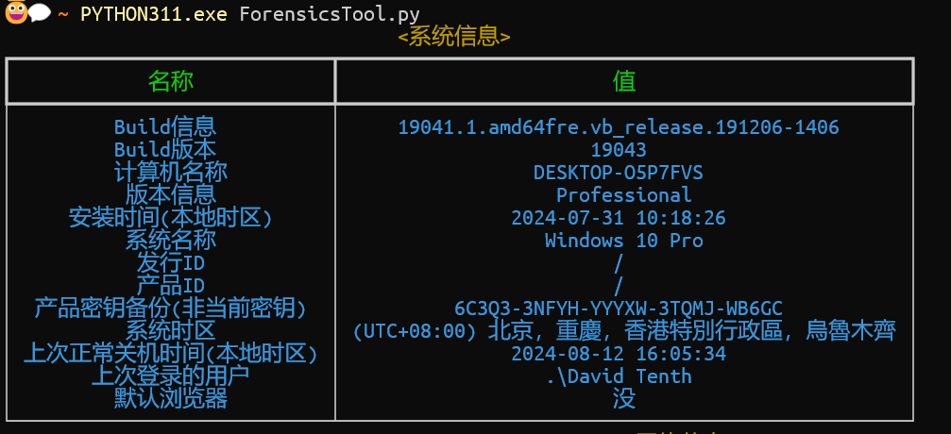Click the speech bubble prompt icon
This screenshot has width=951, height=434.
40,13
